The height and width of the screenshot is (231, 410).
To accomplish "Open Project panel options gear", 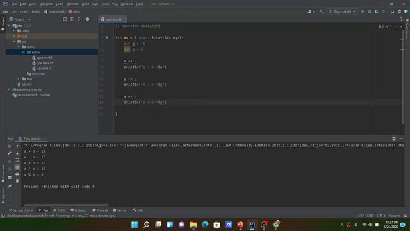I will (87, 19).
